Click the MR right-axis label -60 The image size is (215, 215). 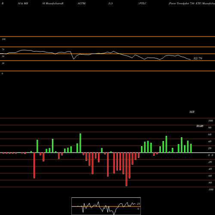pyautogui.click(x=210, y=176)
